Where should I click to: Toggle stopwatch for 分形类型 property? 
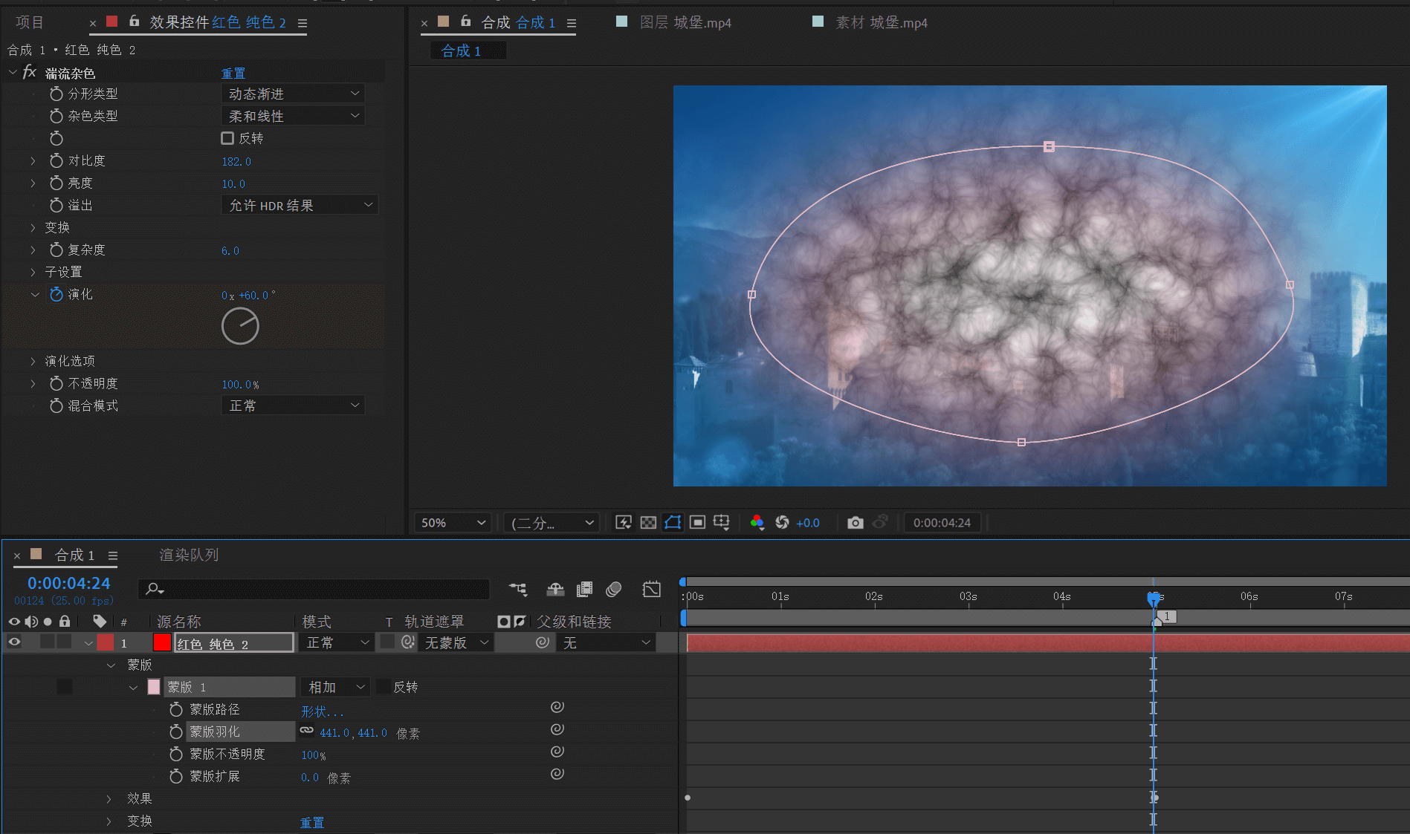click(56, 94)
